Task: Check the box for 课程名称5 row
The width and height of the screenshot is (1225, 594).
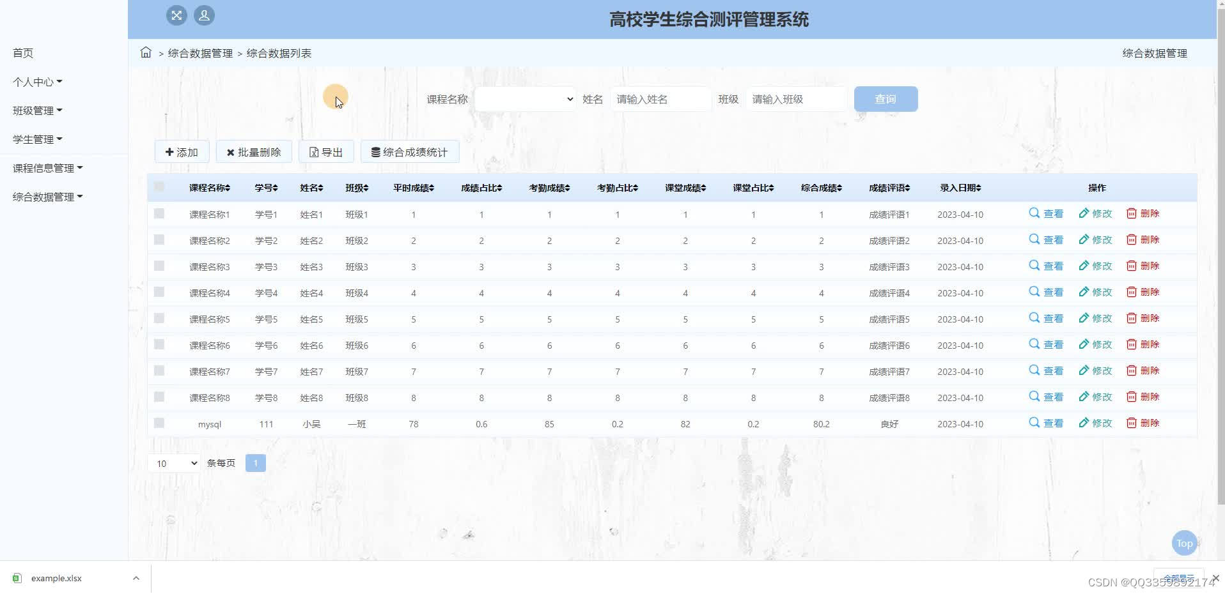Action: (159, 318)
